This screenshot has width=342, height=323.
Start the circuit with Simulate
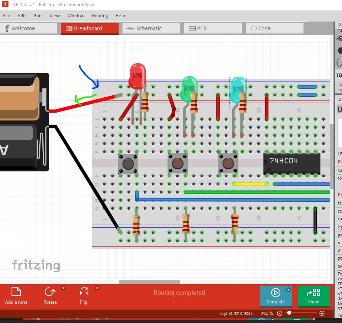click(276, 296)
